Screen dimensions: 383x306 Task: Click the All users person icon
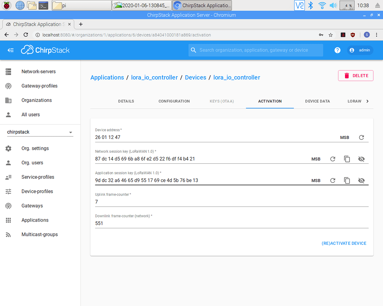coord(9,115)
